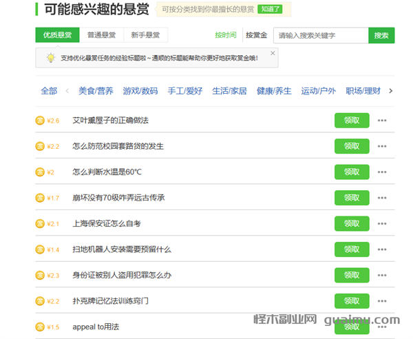
Task: Switch to the 新手悬赏 tab
Action: pyautogui.click(x=145, y=35)
